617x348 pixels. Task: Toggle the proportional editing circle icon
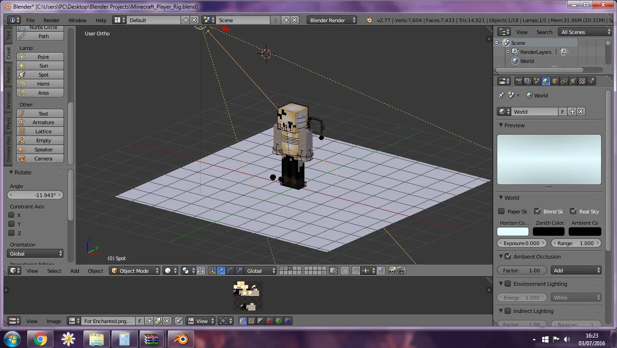click(345, 271)
